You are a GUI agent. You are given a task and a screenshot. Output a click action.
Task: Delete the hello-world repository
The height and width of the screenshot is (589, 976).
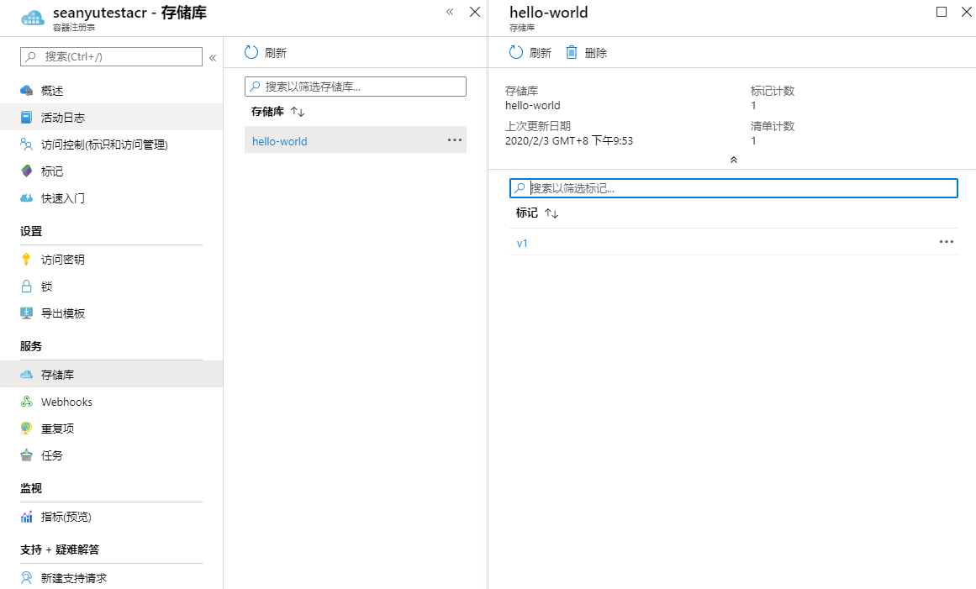[x=586, y=53]
